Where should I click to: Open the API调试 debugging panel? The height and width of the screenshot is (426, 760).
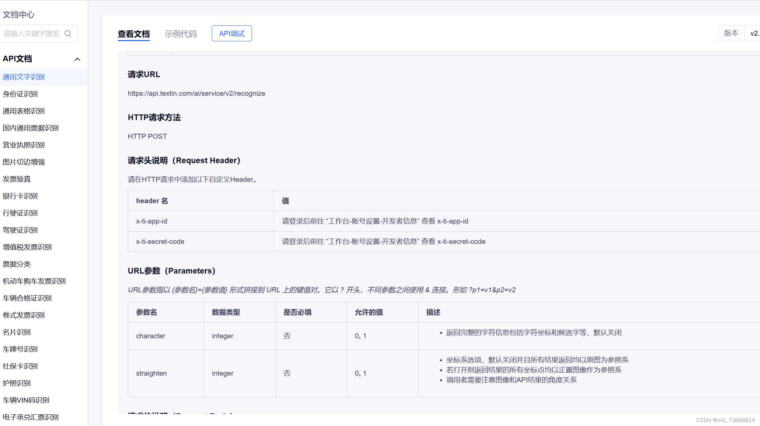point(232,33)
